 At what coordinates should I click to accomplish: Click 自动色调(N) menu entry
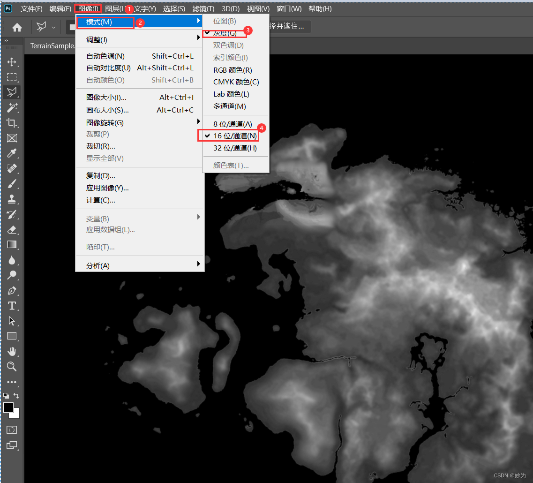(x=139, y=56)
